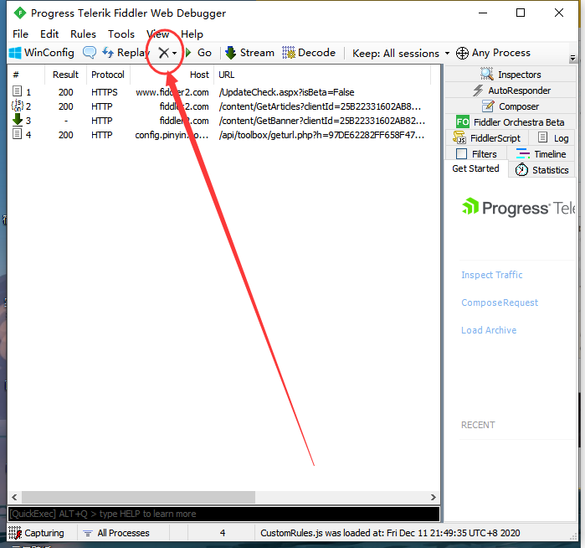
Task: Open the File menu
Action: click(x=20, y=34)
